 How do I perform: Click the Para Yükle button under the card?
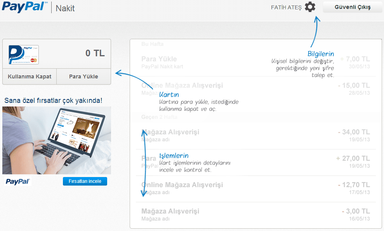click(83, 76)
